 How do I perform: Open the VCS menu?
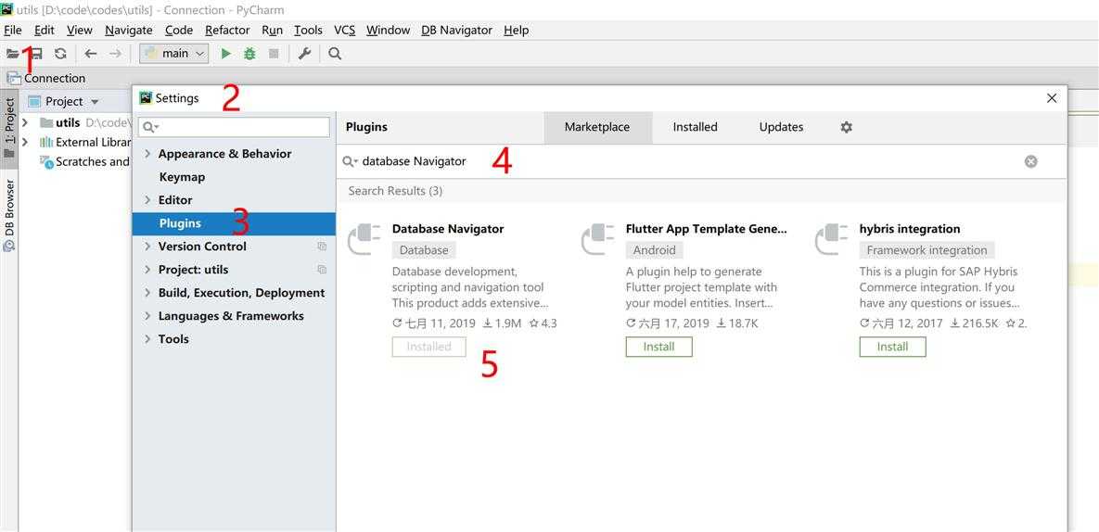[x=344, y=30]
